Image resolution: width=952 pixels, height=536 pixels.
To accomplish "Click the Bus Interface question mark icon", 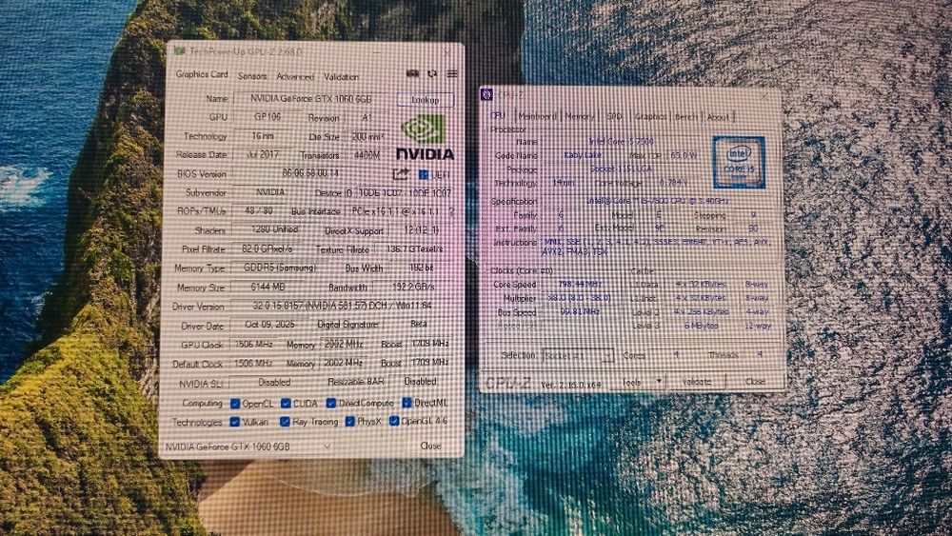I will point(451,211).
